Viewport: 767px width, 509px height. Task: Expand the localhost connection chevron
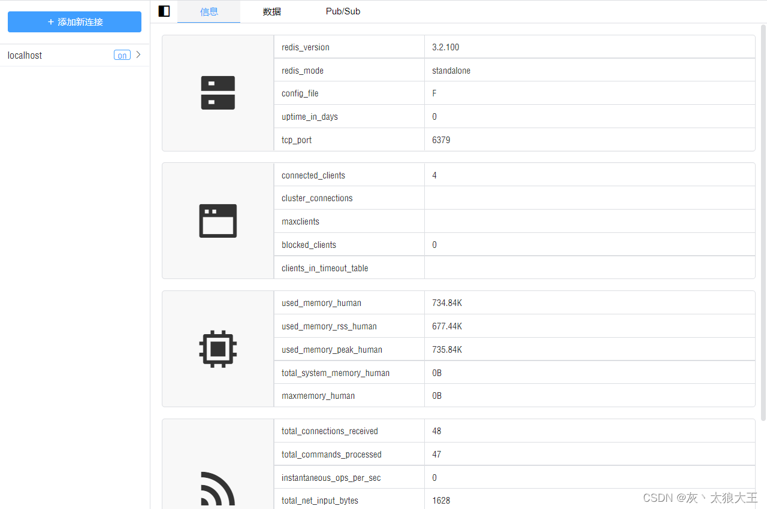coord(138,54)
